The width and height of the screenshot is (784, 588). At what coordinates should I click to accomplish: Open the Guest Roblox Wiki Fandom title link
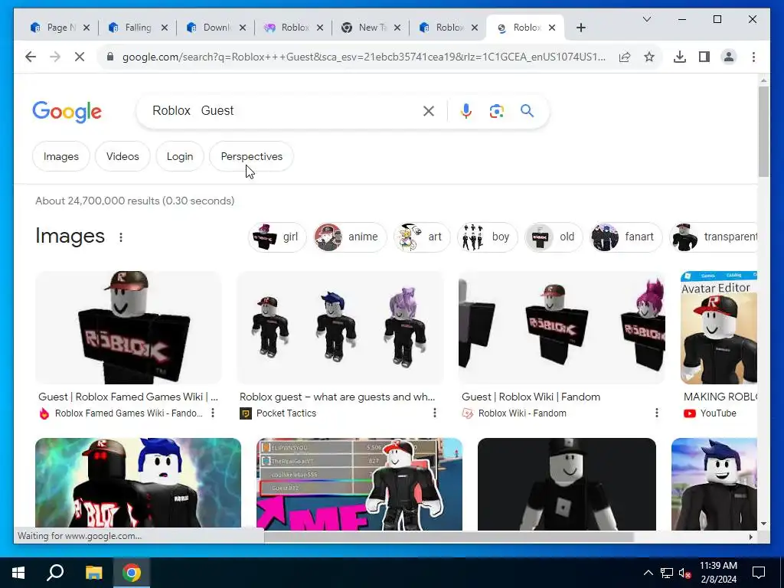[x=531, y=397]
